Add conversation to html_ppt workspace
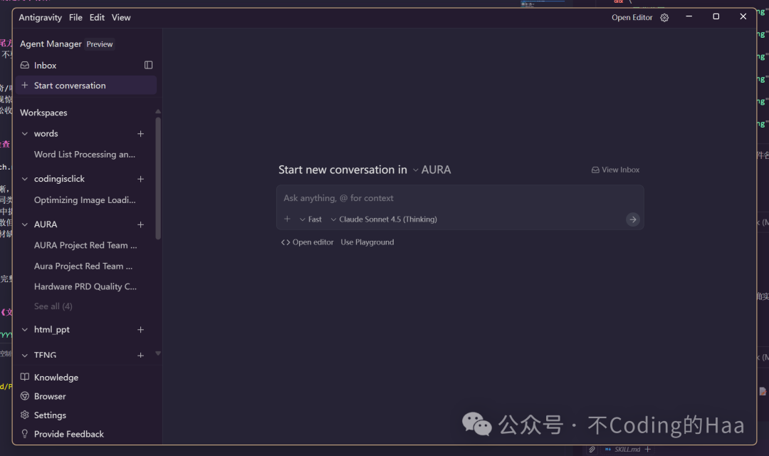This screenshot has width=769, height=456. (140, 330)
